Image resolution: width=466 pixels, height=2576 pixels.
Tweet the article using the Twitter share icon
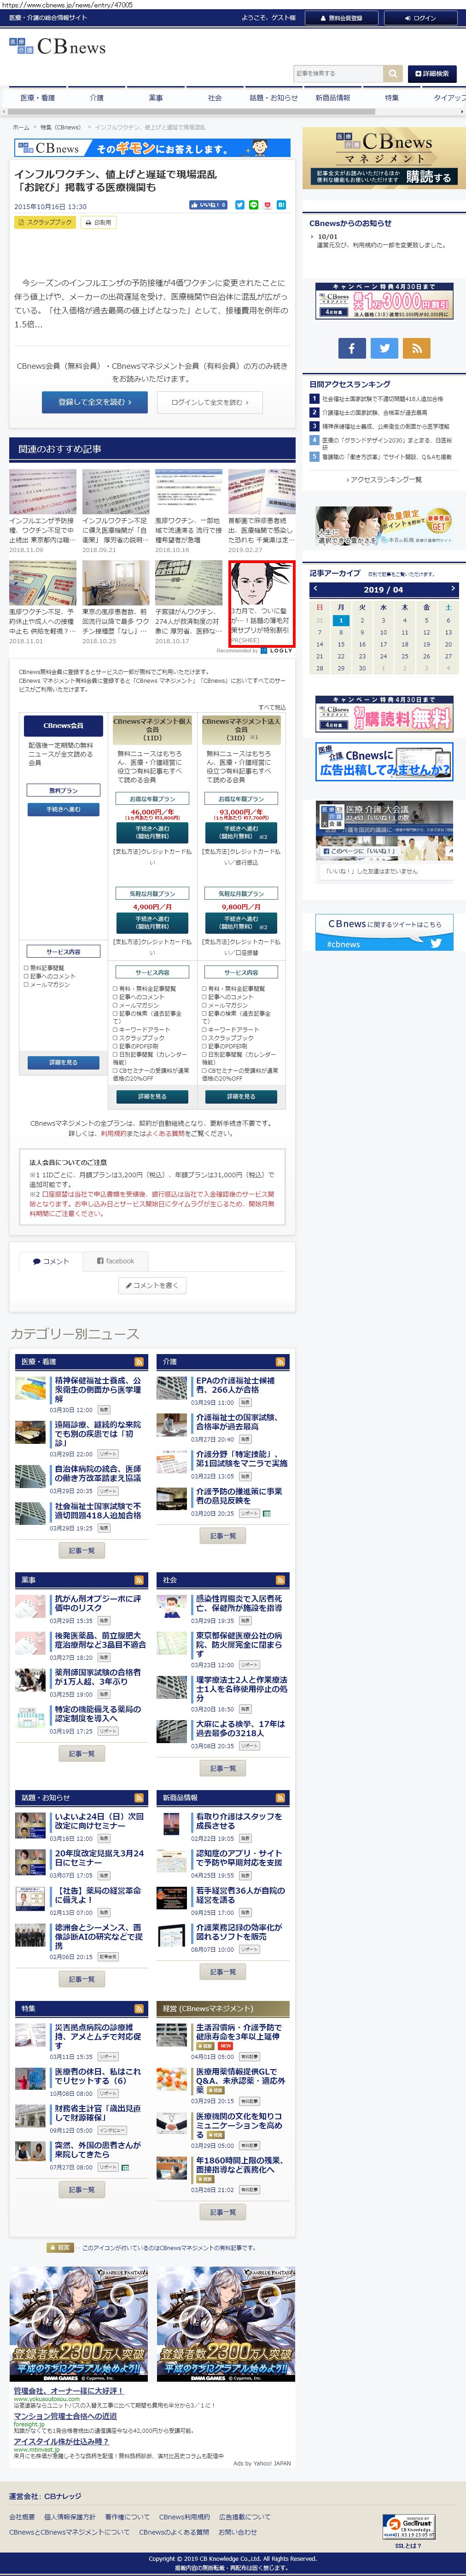(239, 205)
